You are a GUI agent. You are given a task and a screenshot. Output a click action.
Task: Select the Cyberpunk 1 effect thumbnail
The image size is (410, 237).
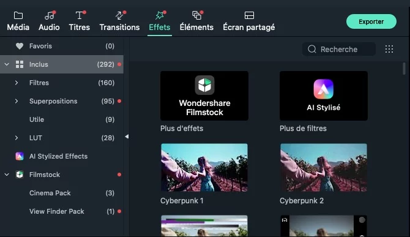pos(204,167)
